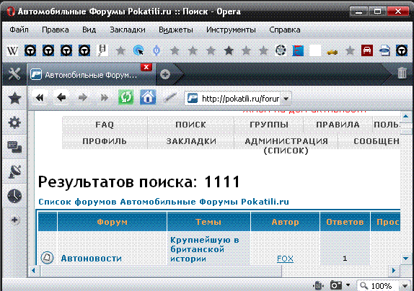The image size is (414, 291).
Task: Open the Widgets gear panel in sidebar
Action: 14,122
